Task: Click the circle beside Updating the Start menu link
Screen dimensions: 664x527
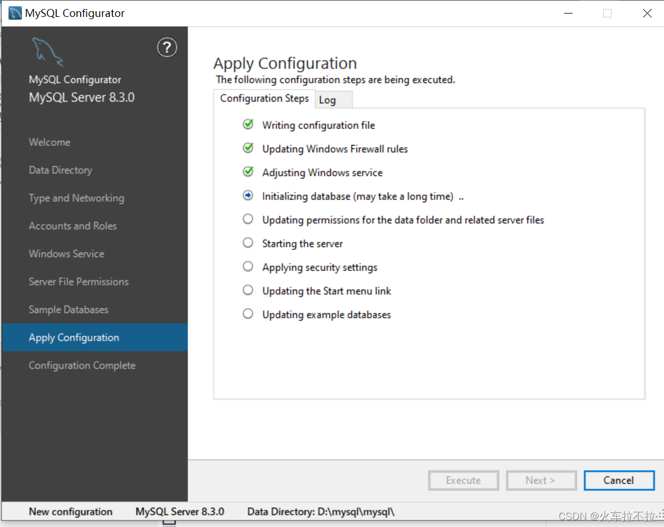Action: pyautogui.click(x=248, y=290)
